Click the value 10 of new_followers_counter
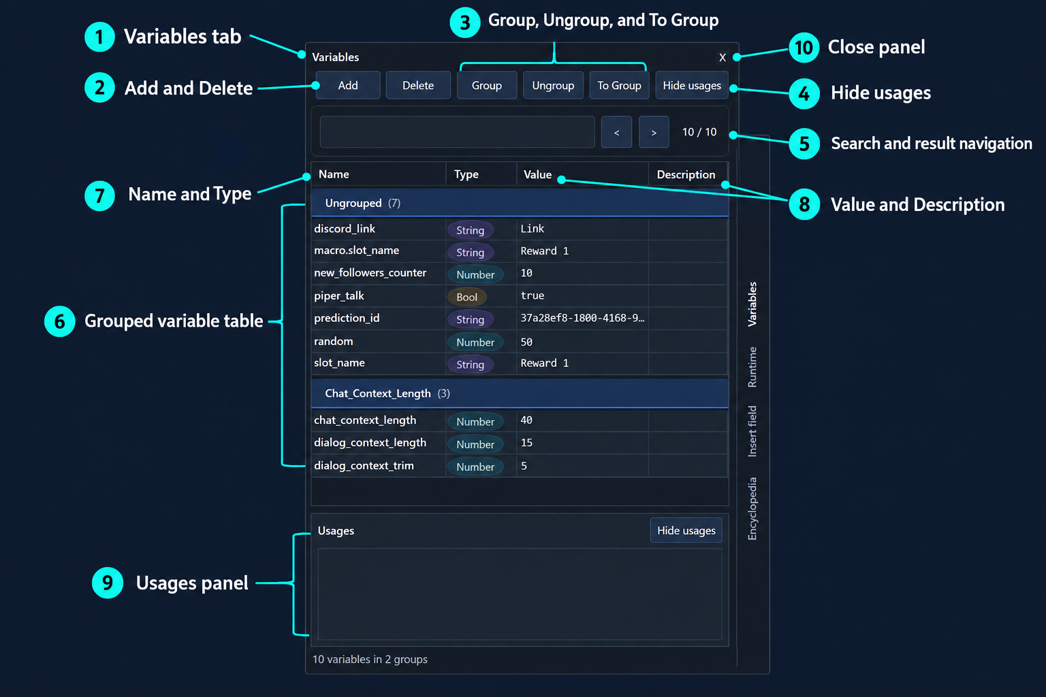This screenshot has width=1046, height=697. pyautogui.click(x=526, y=273)
